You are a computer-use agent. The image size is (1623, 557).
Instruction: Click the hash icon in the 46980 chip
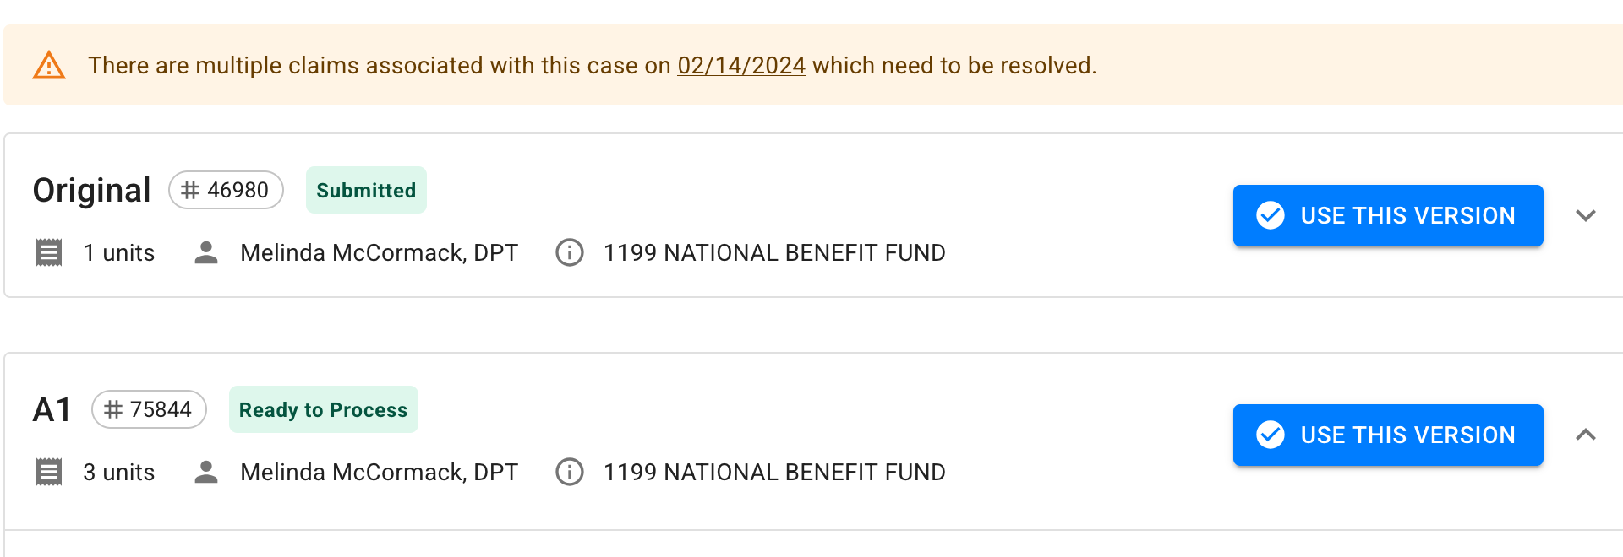(x=190, y=190)
